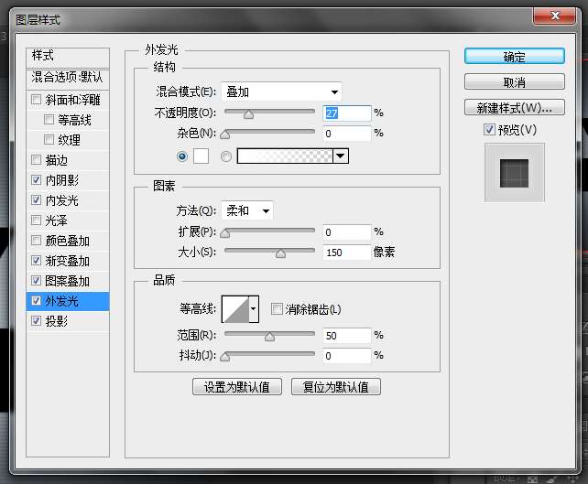
Task: Click the 大小 field showing 150
Action: click(x=347, y=253)
